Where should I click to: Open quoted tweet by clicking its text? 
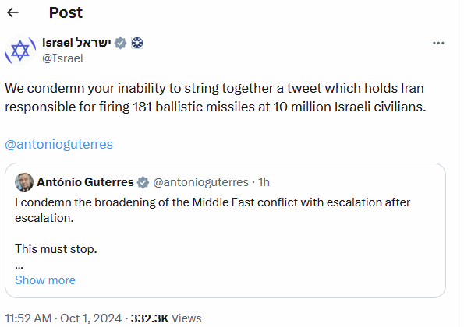click(212, 210)
